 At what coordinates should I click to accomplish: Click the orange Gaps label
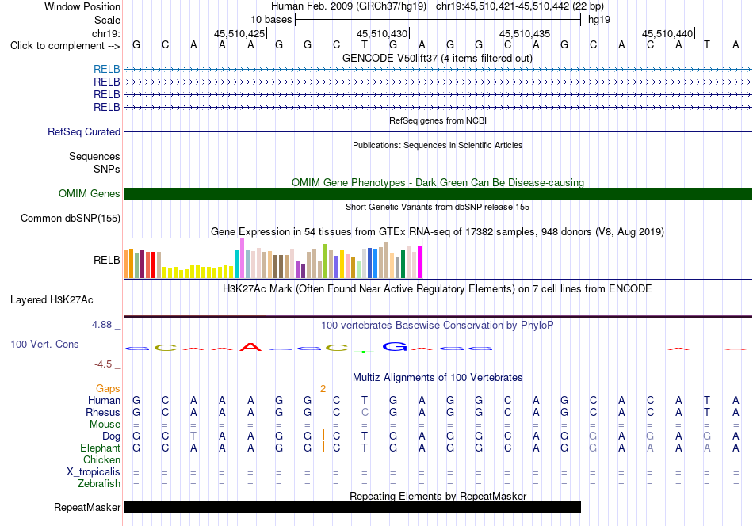coord(108,388)
